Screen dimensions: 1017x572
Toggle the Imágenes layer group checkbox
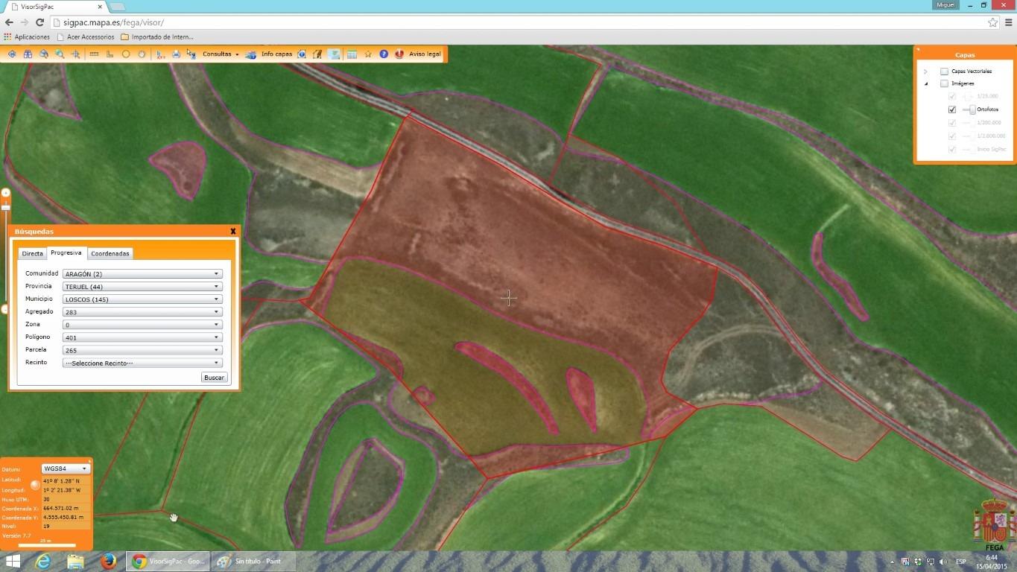944,83
